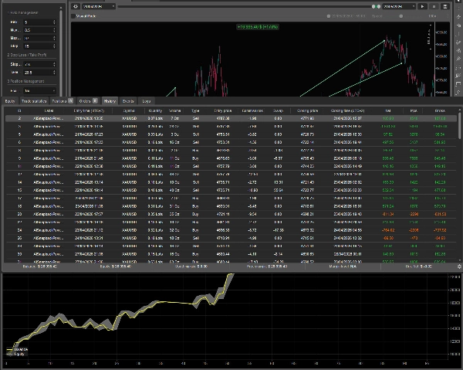The image size is (463, 370).
Task: Click the '2 Stop Loss / Take Profit' header
Action: [x=27, y=55]
